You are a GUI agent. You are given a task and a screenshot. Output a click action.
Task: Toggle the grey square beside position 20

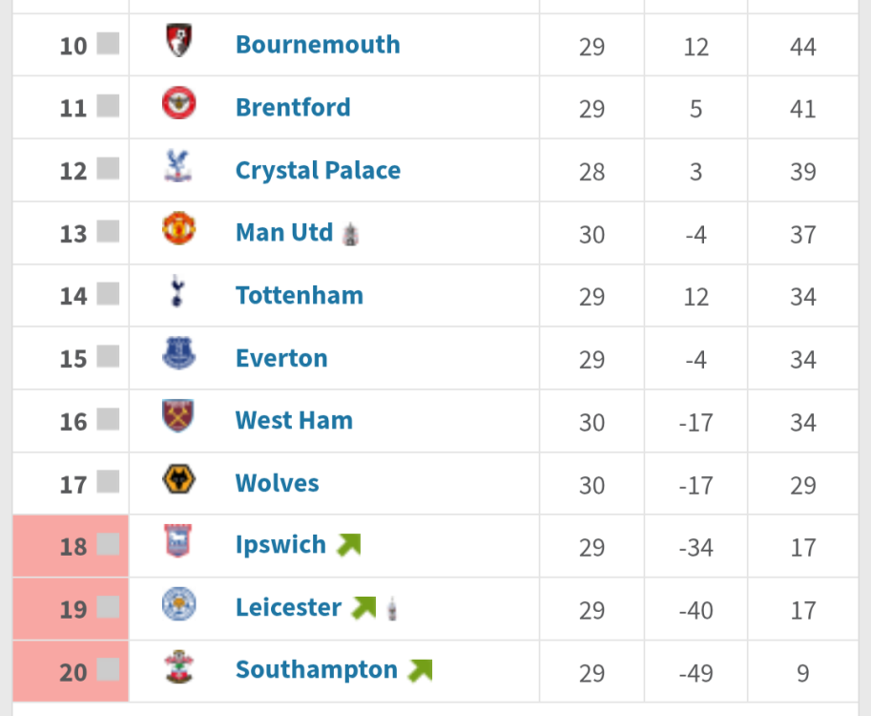(108, 670)
